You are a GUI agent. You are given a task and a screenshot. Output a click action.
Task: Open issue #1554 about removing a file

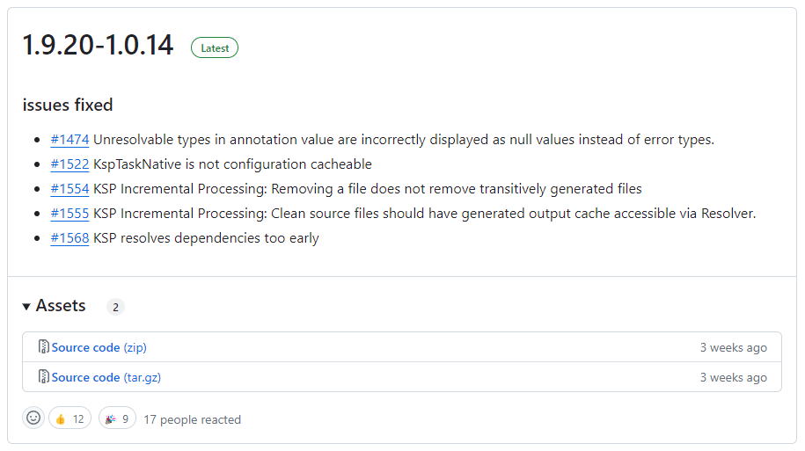(70, 189)
